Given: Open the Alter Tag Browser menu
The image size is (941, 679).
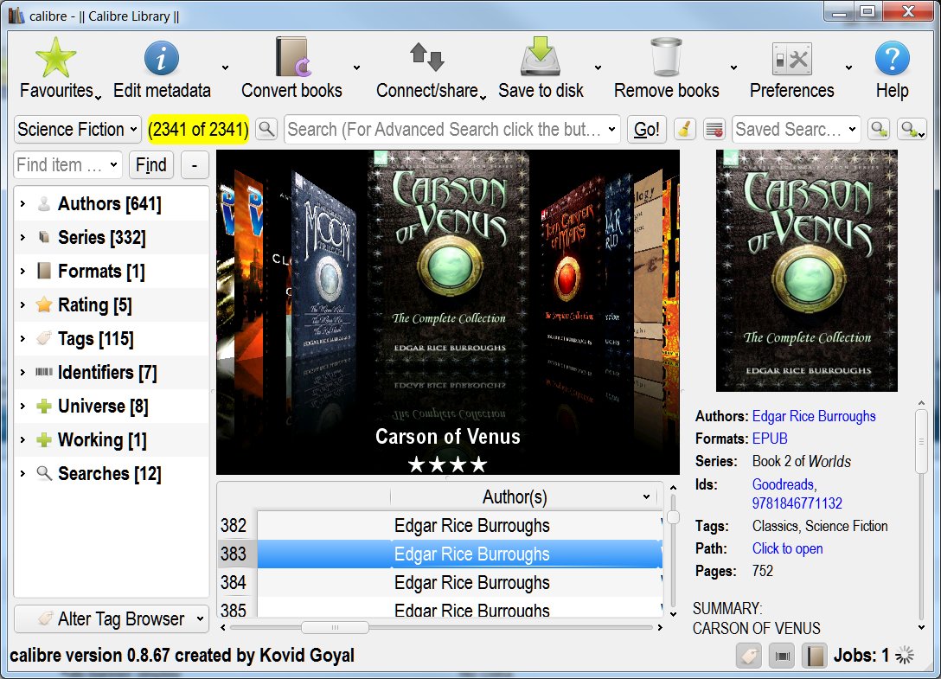Looking at the screenshot, I should click(112, 618).
